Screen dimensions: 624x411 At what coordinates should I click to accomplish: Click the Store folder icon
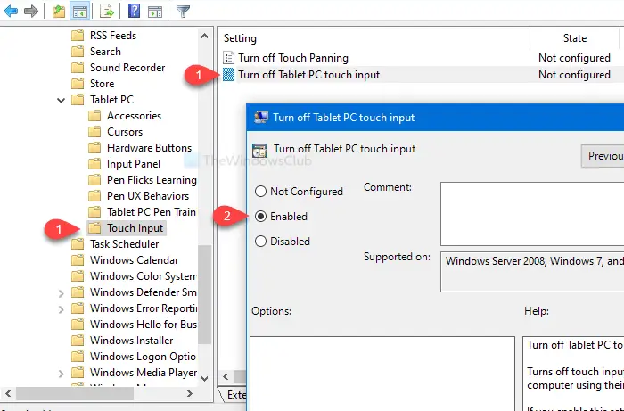coord(78,84)
